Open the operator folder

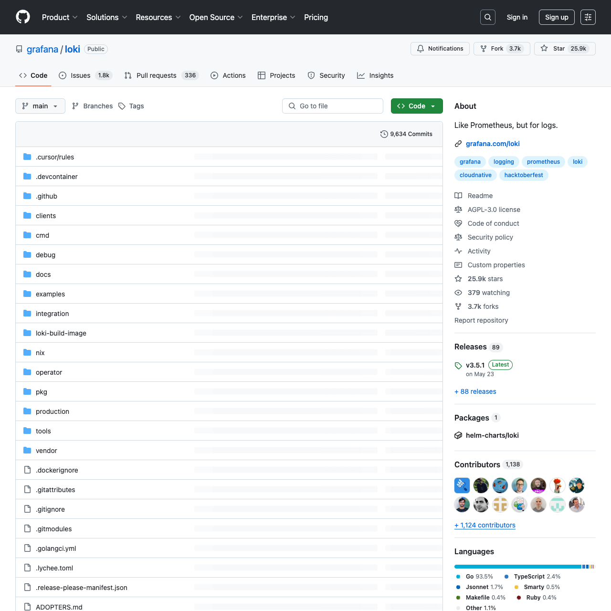[x=49, y=372]
